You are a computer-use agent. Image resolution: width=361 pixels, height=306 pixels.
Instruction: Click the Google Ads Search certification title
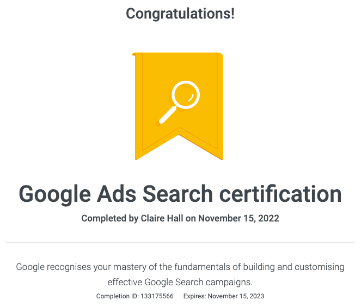(180, 194)
